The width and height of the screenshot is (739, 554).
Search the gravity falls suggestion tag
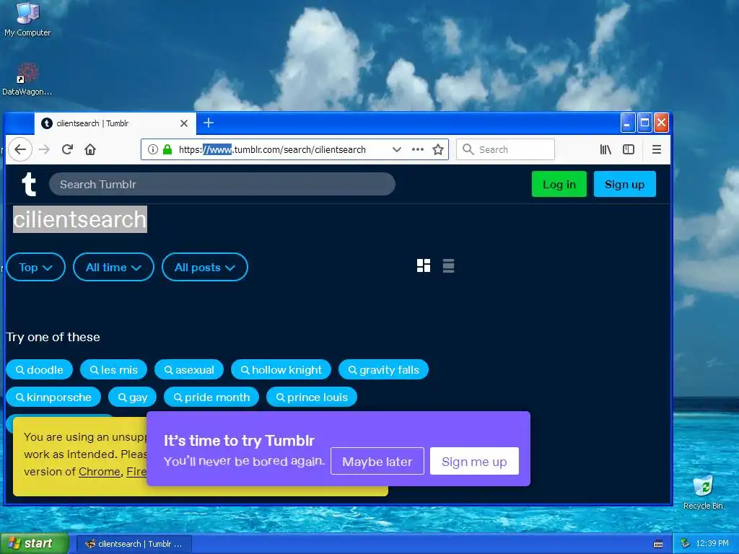click(383, 370)
